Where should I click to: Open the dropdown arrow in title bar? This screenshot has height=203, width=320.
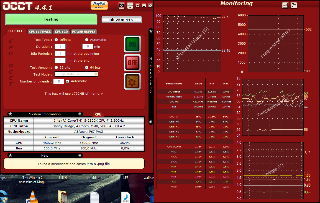137,6
